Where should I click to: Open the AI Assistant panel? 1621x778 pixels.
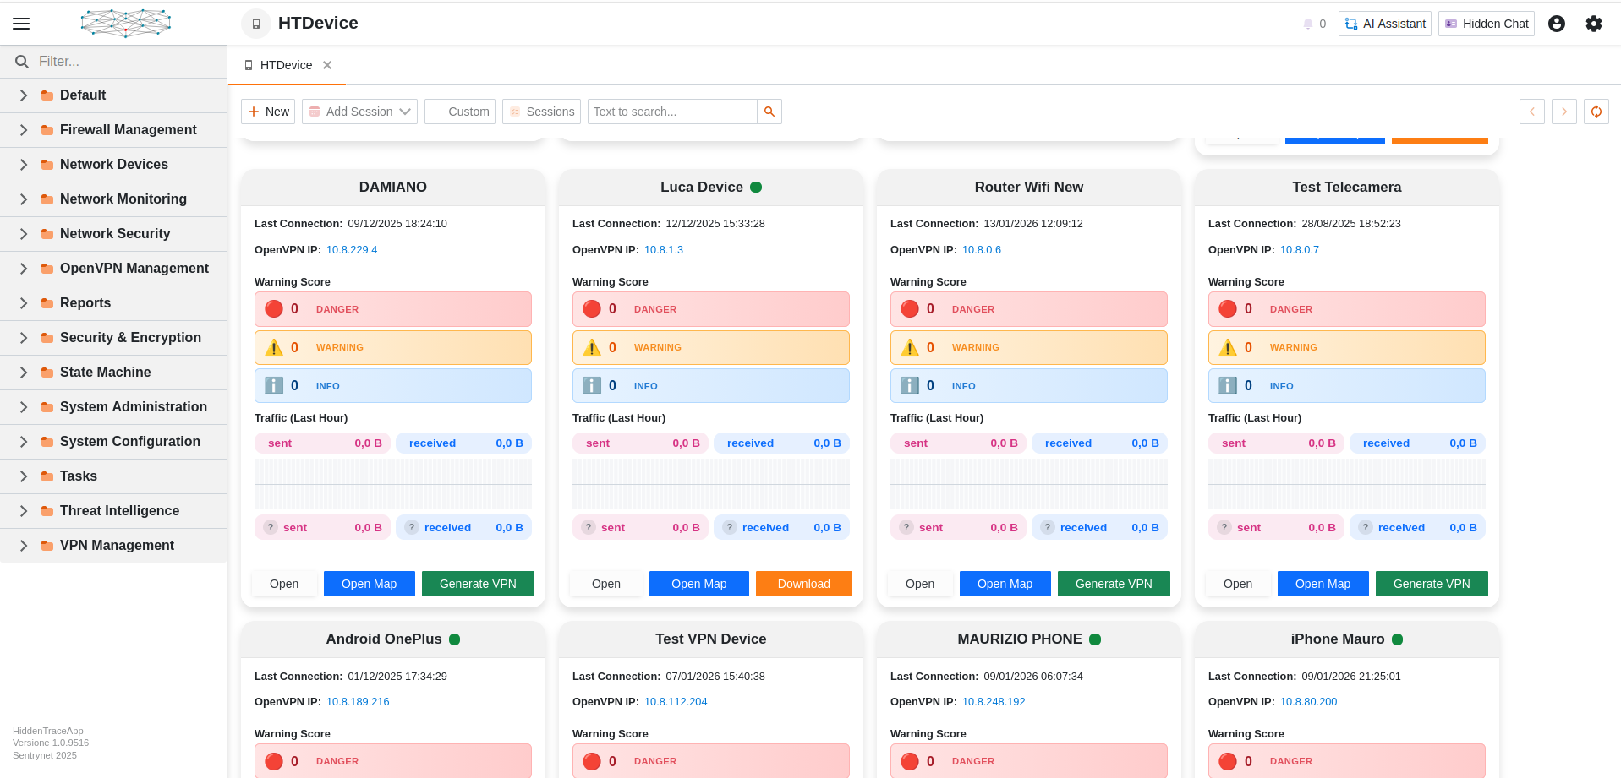(x=1384, y=24)
